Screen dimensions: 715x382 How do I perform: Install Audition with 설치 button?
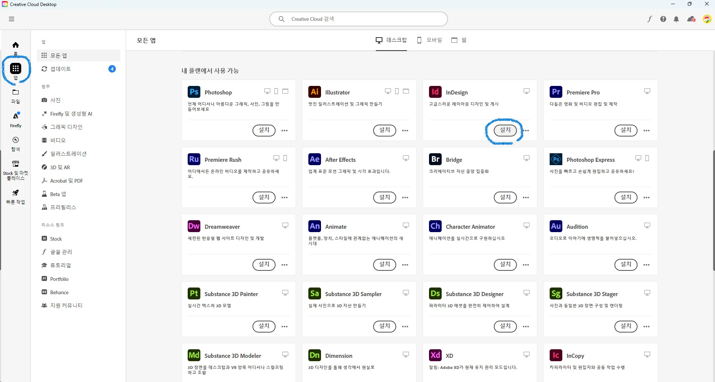click(626, 265)
